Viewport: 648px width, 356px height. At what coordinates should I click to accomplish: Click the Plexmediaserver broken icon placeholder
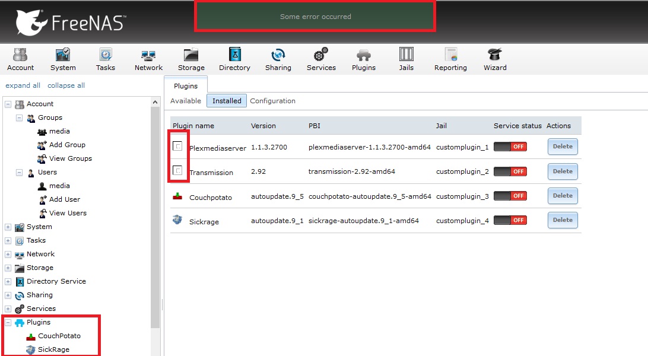[177, 146]
